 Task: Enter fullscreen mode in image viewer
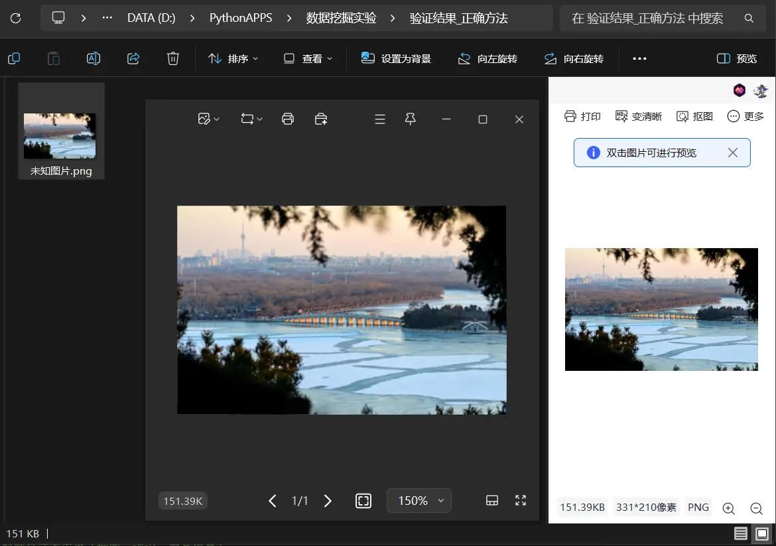pos(521,500)
